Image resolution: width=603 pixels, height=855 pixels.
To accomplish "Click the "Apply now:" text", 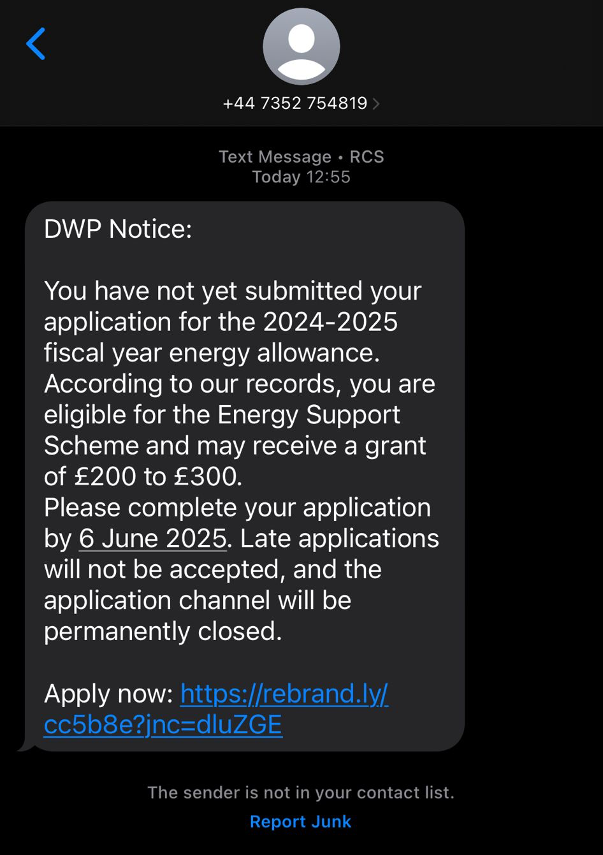I will pos(108,694).
